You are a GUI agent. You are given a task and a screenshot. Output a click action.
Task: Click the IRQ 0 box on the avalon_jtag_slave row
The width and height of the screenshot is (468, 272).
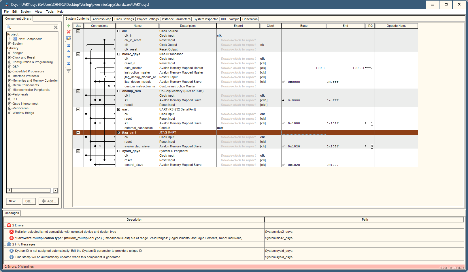(372, 146)
